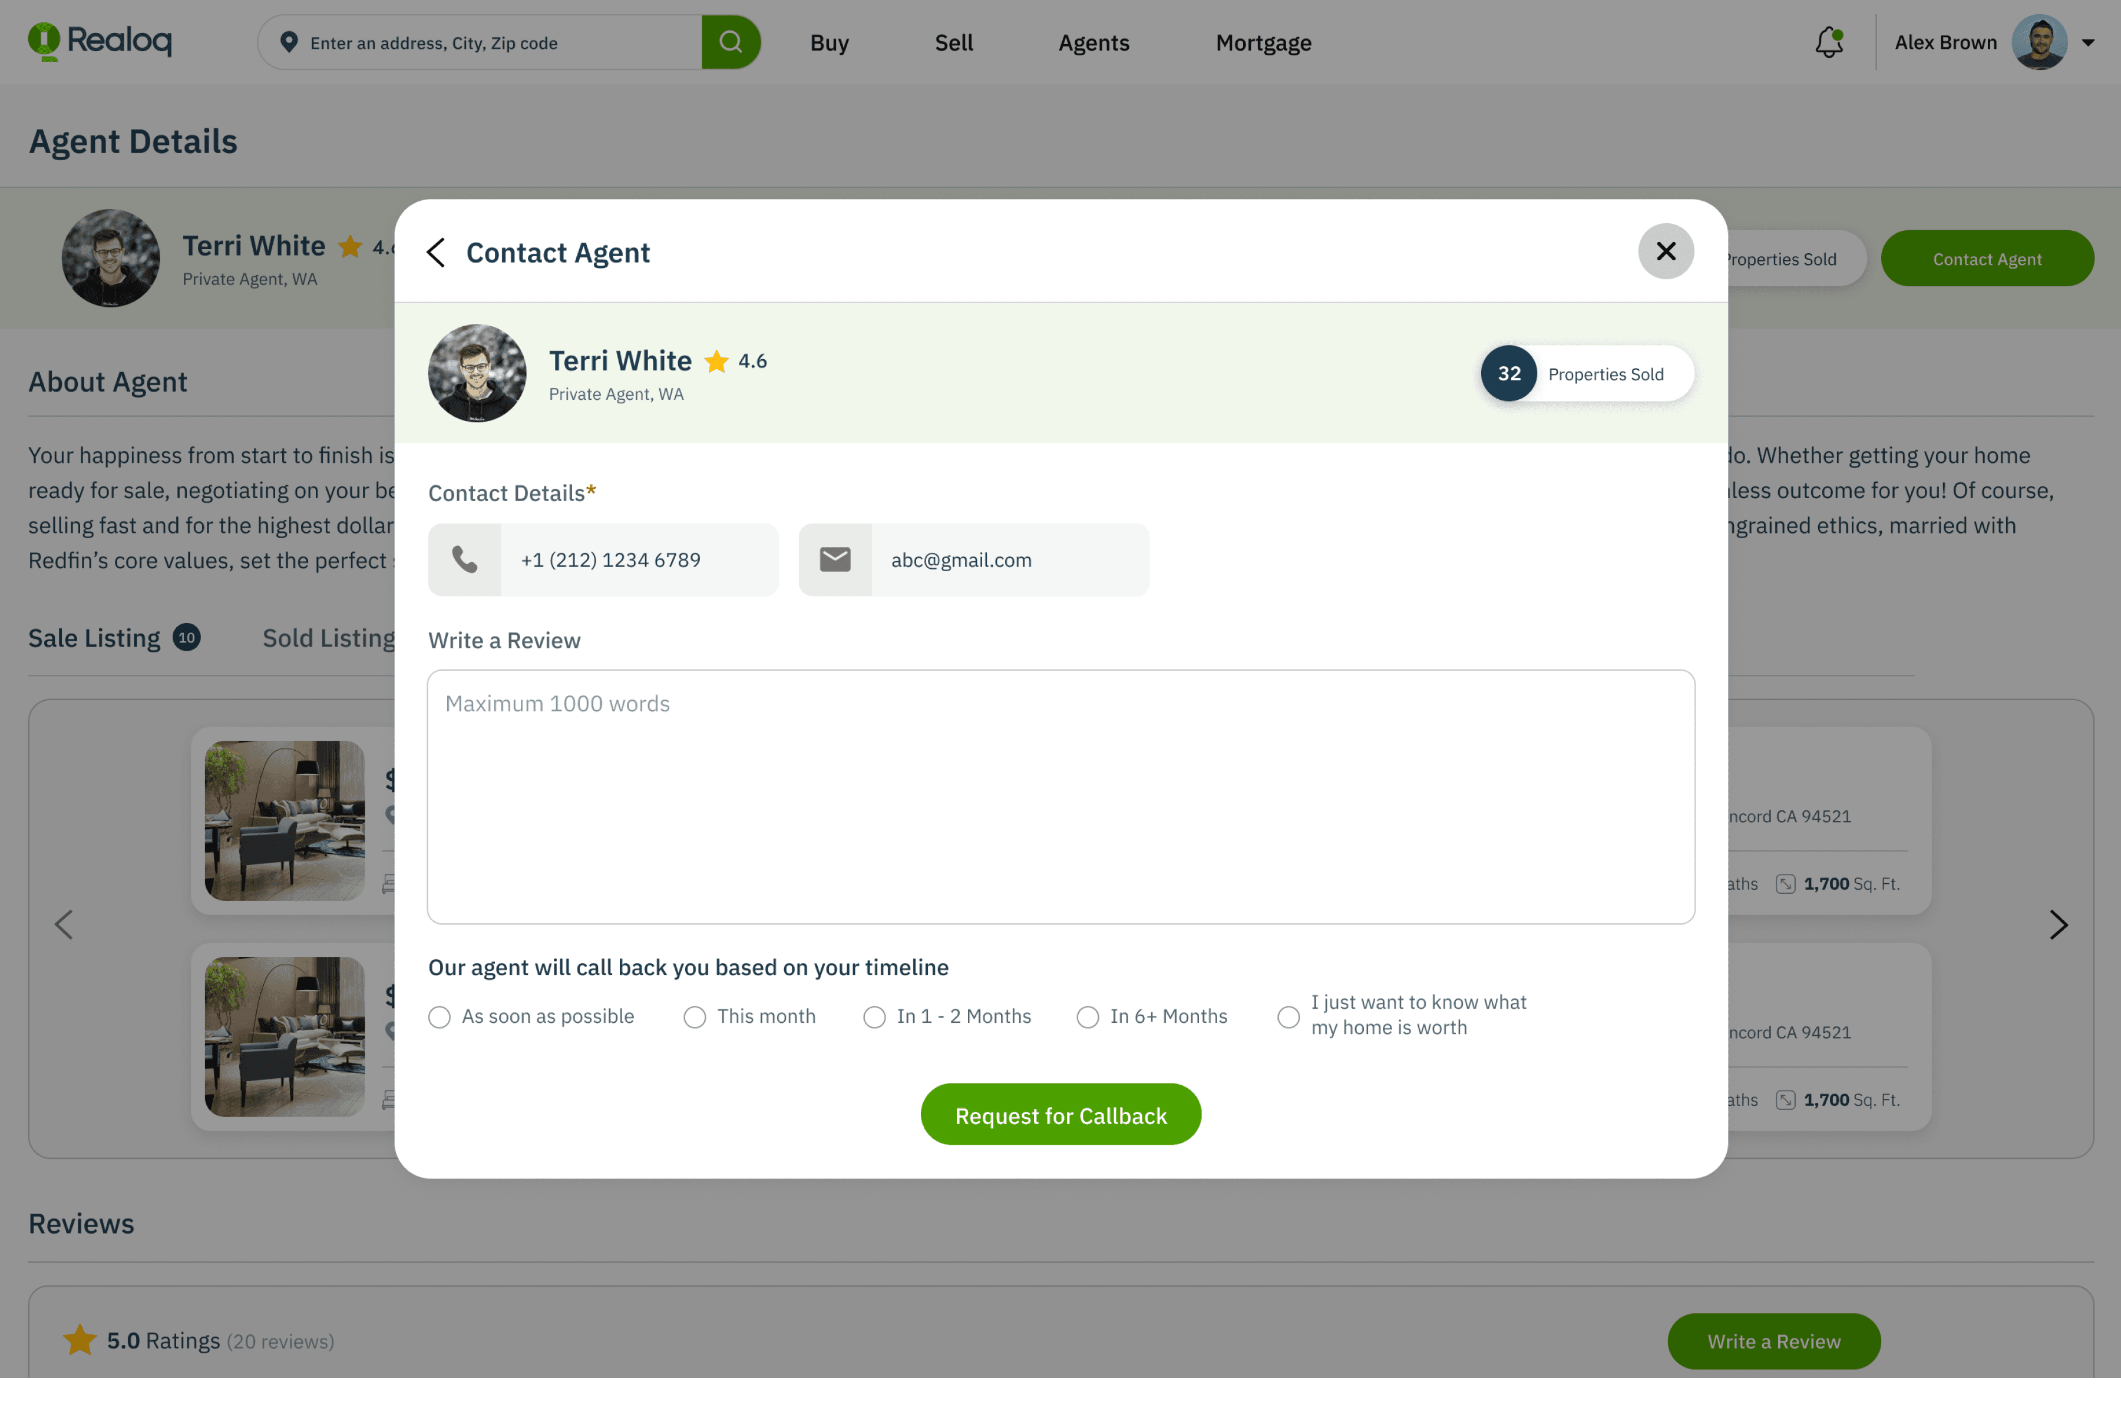
Task: Go to the next listing with the right arrow
Action: 2059,924
